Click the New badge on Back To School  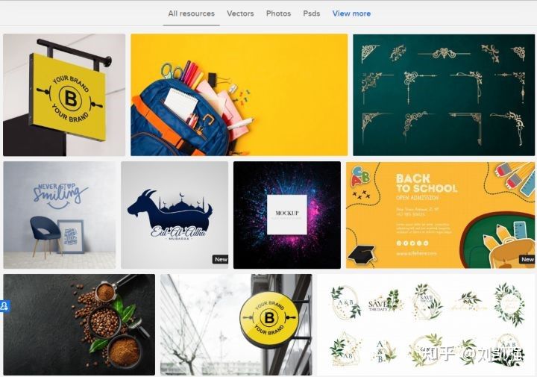[527, 260]
